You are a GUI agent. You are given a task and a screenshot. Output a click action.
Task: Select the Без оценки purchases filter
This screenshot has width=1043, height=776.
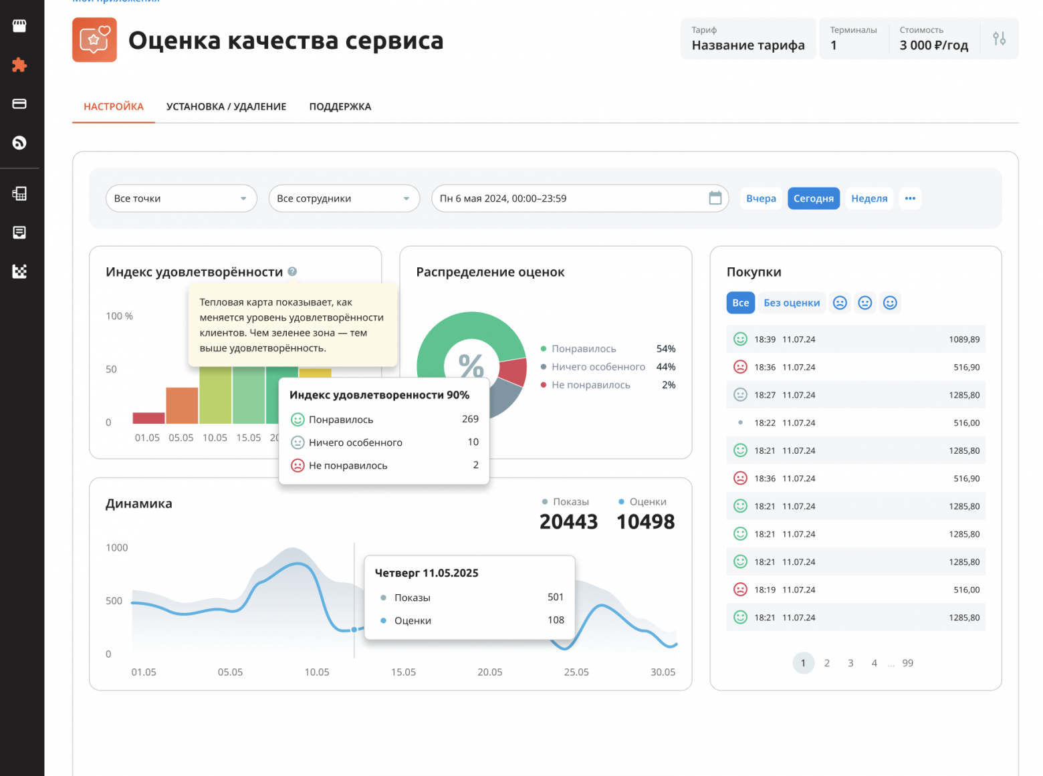(x=792, y=303)
